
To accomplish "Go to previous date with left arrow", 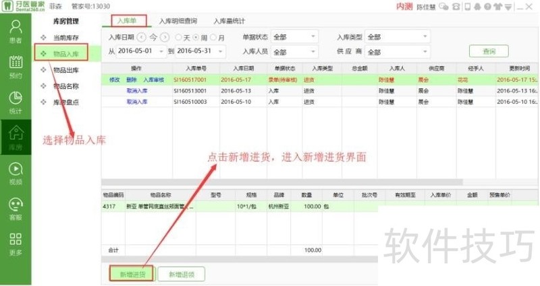I will pyautogui.click(x=141, y=37).
